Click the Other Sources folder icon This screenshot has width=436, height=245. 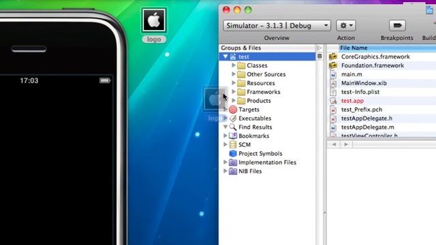(x=241, y=74)
